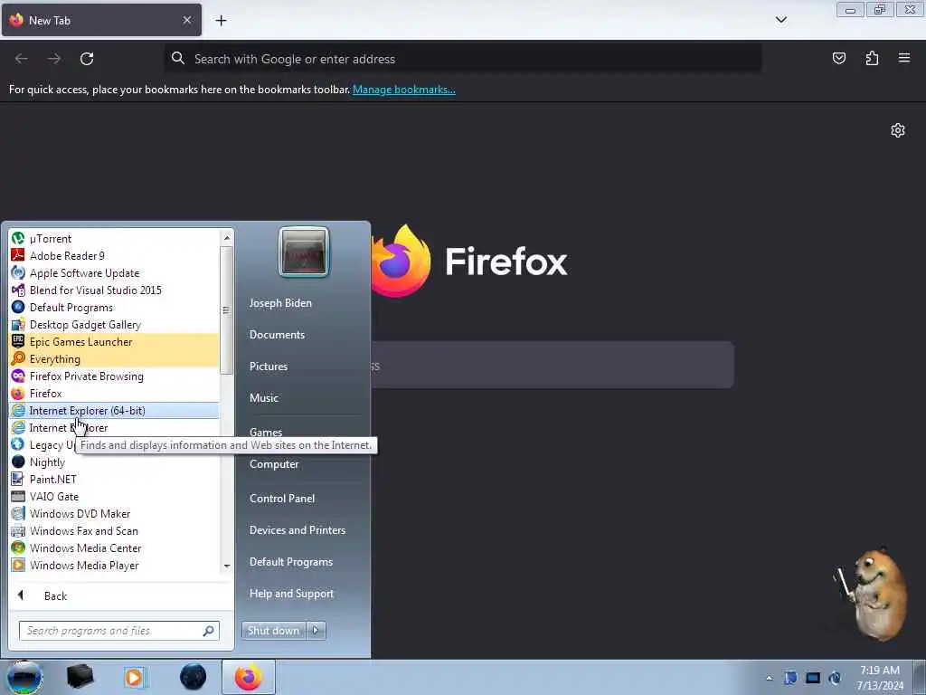The width and height of the screenshot is (926, 695).
Task: Open Help and Support
Action: coord(292,594)
